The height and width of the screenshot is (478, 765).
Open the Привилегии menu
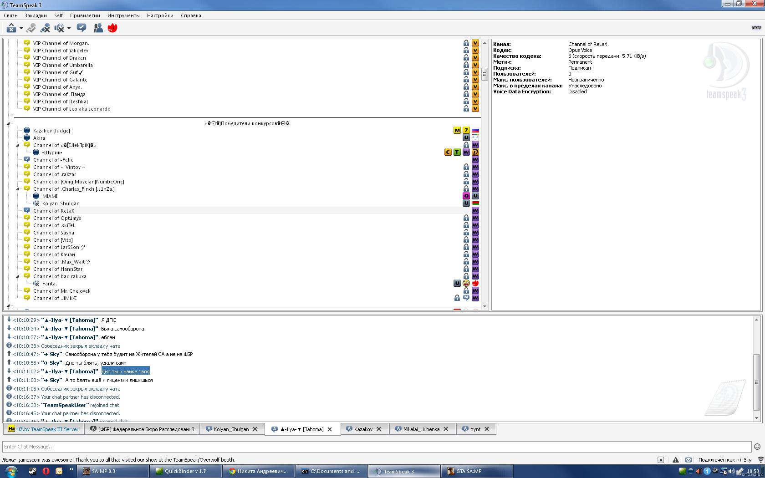coord(85,15)
